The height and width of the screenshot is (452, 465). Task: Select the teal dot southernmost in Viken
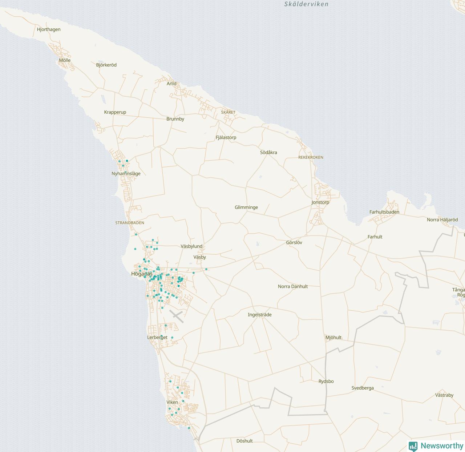point(189,428)
